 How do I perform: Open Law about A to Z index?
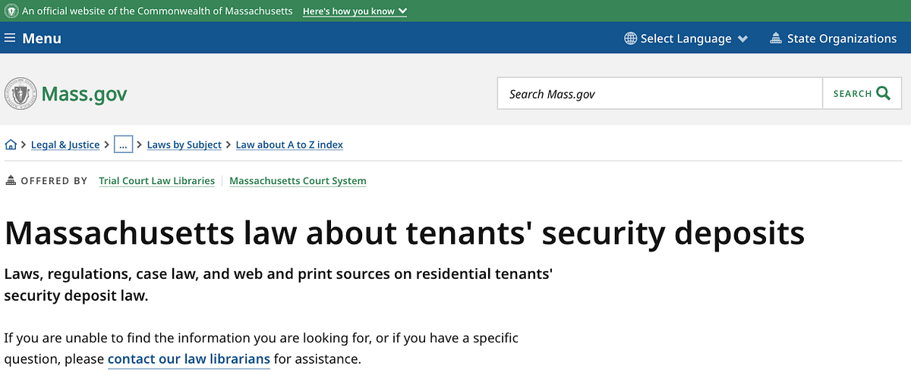point(289,145)
